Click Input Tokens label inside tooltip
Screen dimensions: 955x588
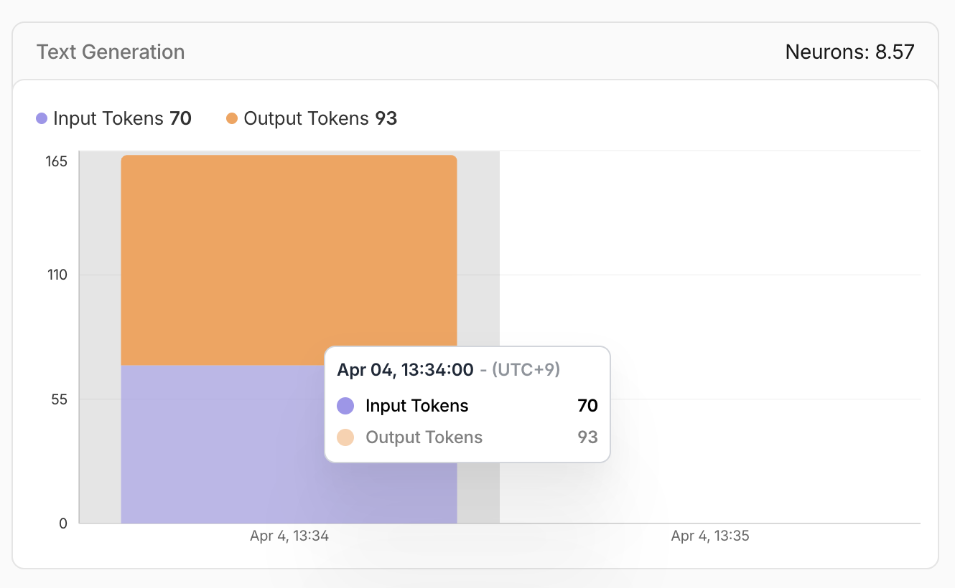tap(416, 406)
